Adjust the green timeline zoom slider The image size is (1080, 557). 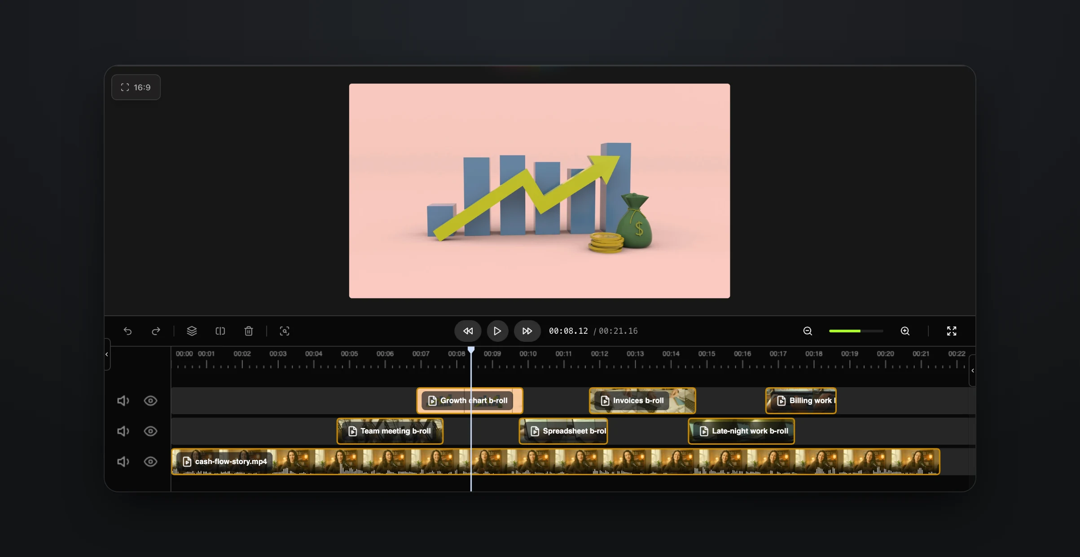(856, 331)
